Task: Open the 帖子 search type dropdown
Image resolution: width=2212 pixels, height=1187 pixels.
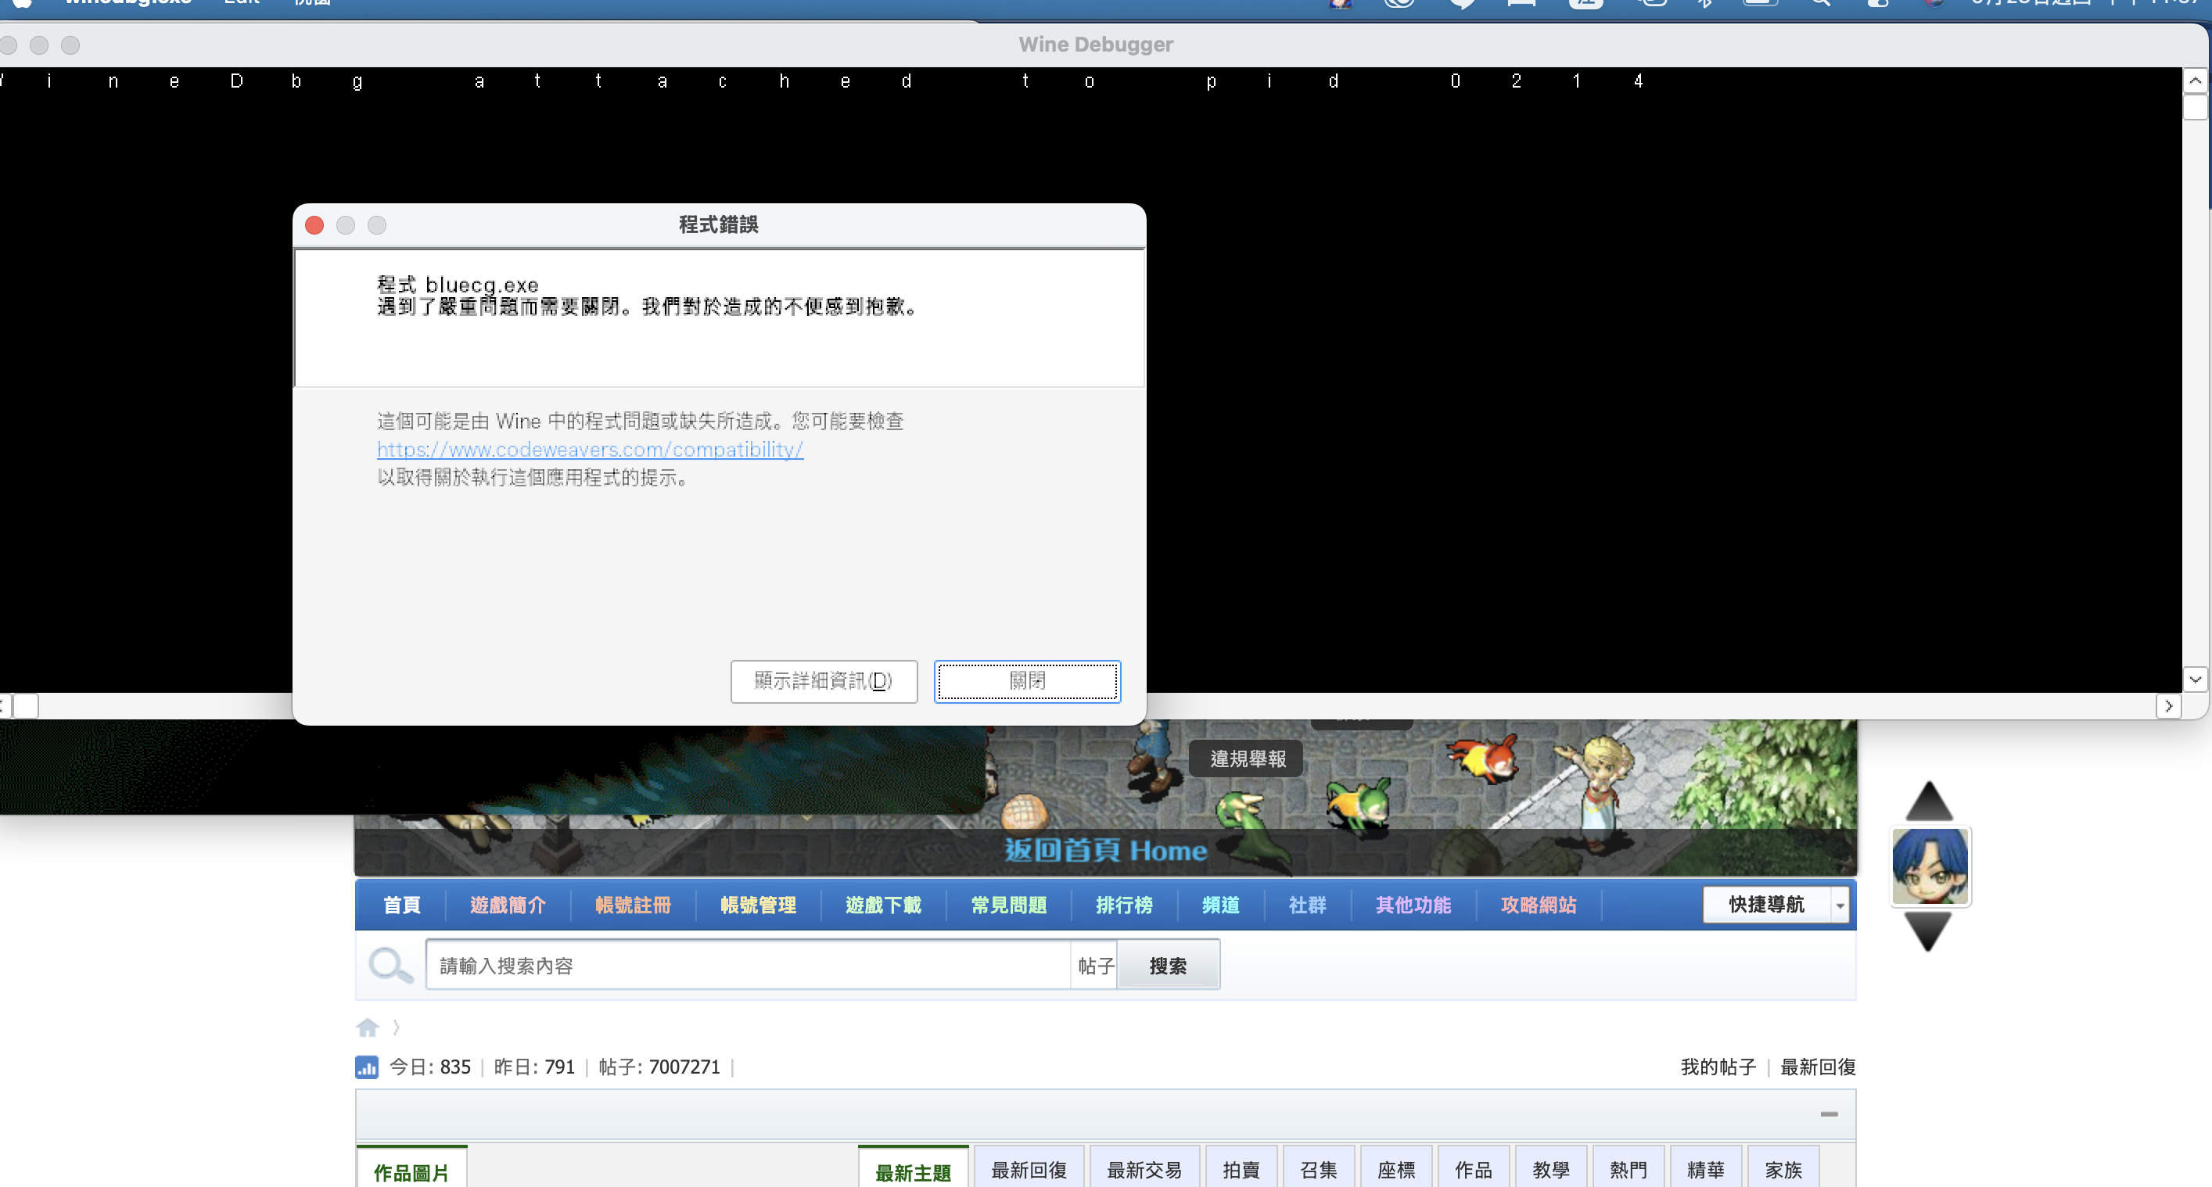Action: (x=1095, y=966)
